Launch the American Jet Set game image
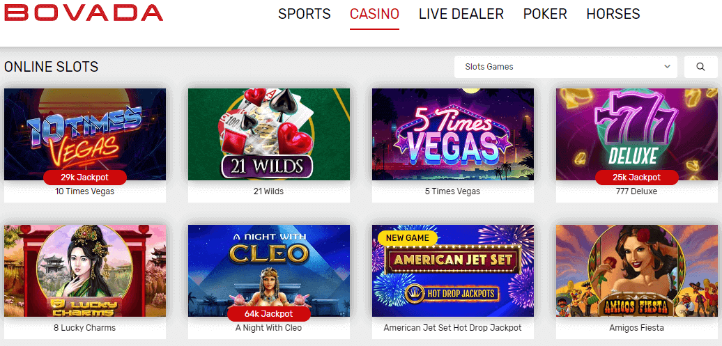722x346 pixels. pyautogui.click(x=452, y=271)
